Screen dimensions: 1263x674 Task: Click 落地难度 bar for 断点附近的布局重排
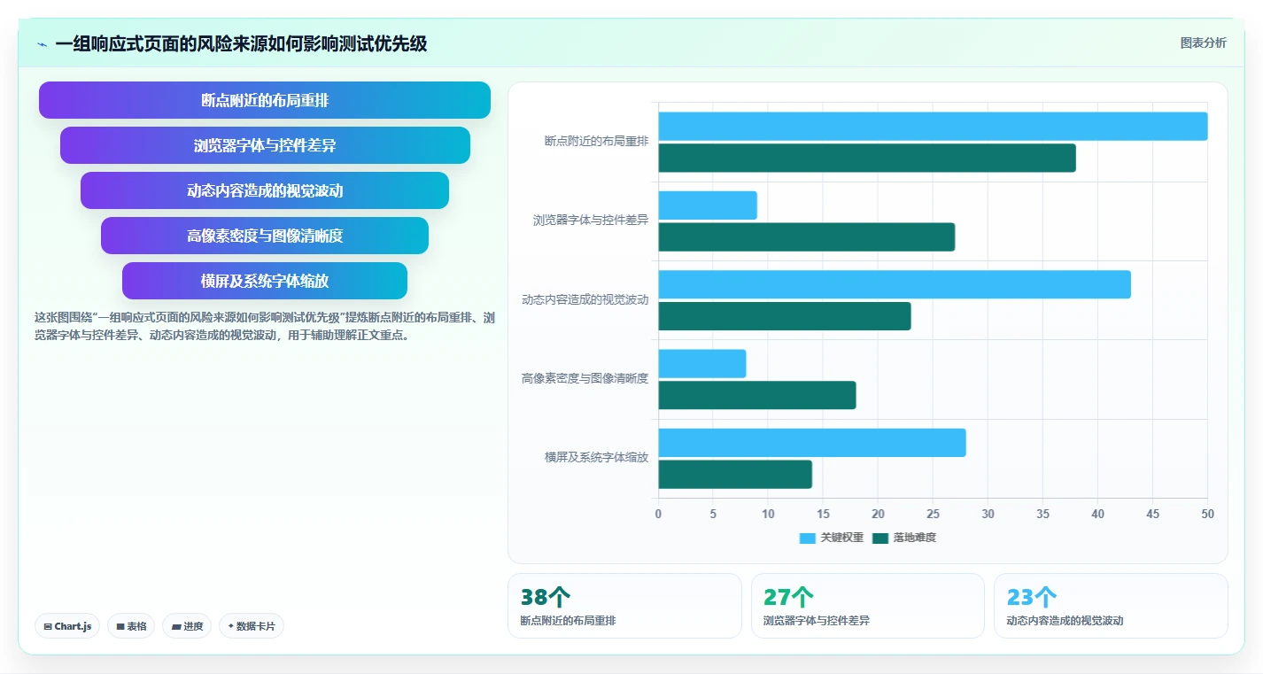pos(867,158)
